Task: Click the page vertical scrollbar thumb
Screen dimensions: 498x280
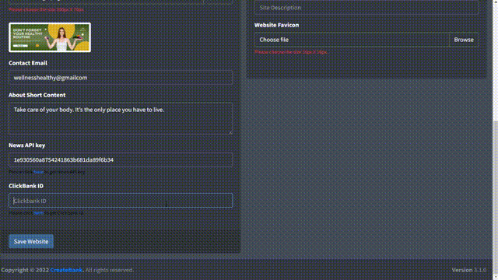Action: [x=495, y=197]
